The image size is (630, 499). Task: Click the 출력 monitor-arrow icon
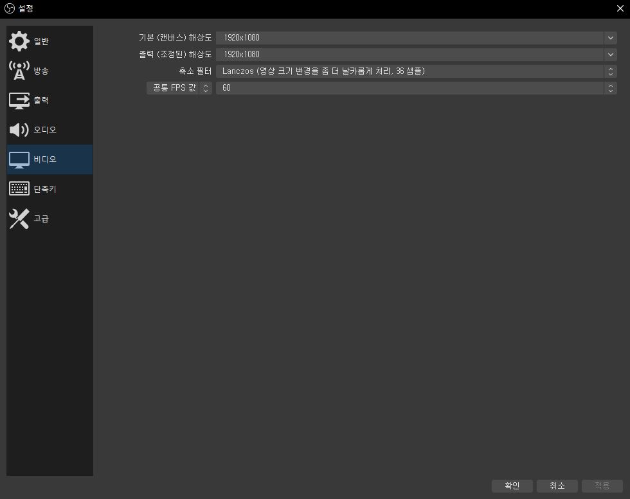19,100
